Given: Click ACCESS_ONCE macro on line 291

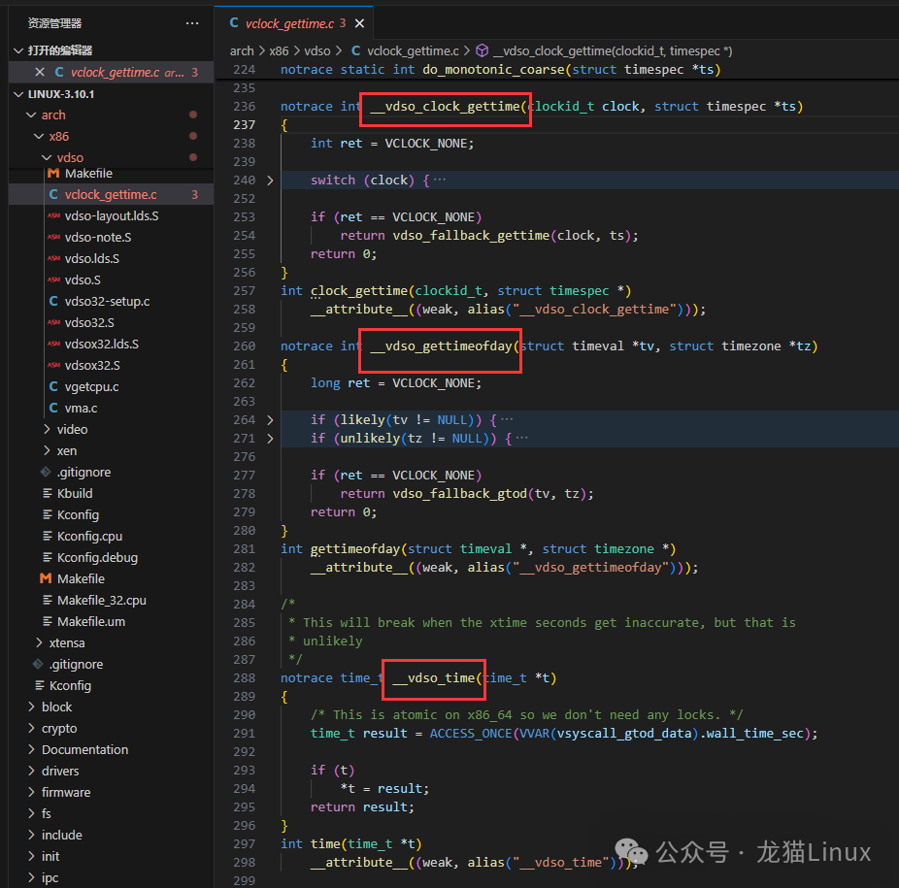Looking at the screenshot, I should pyautogui.click(x=471, y=734).
